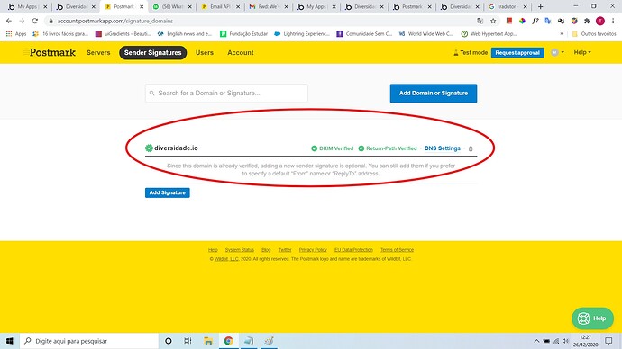Screen dimensions: 622x349
Task: Focus the Search for a Domain field
Action: point(226,93)
